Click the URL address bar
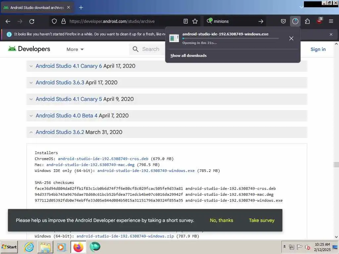The width and height of the screenshot is (339, 254). (x=124, y=21)
